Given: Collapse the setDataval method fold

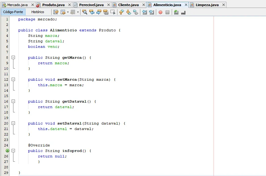Looking at the screenshot, I should click(x=13, y=123).
